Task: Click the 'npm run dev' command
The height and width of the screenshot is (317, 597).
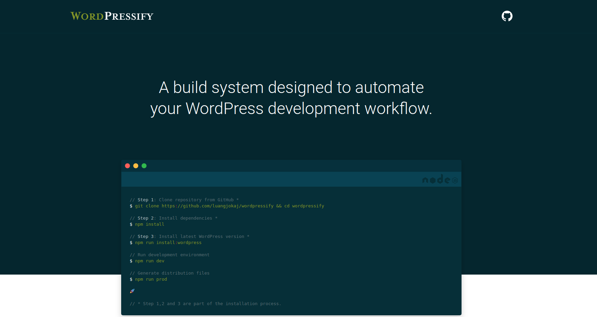Action: click(147, 261)
